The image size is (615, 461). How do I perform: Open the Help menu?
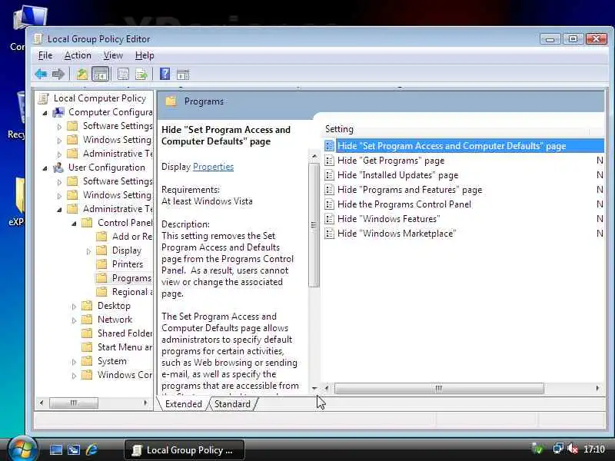[x=145, y=55]
